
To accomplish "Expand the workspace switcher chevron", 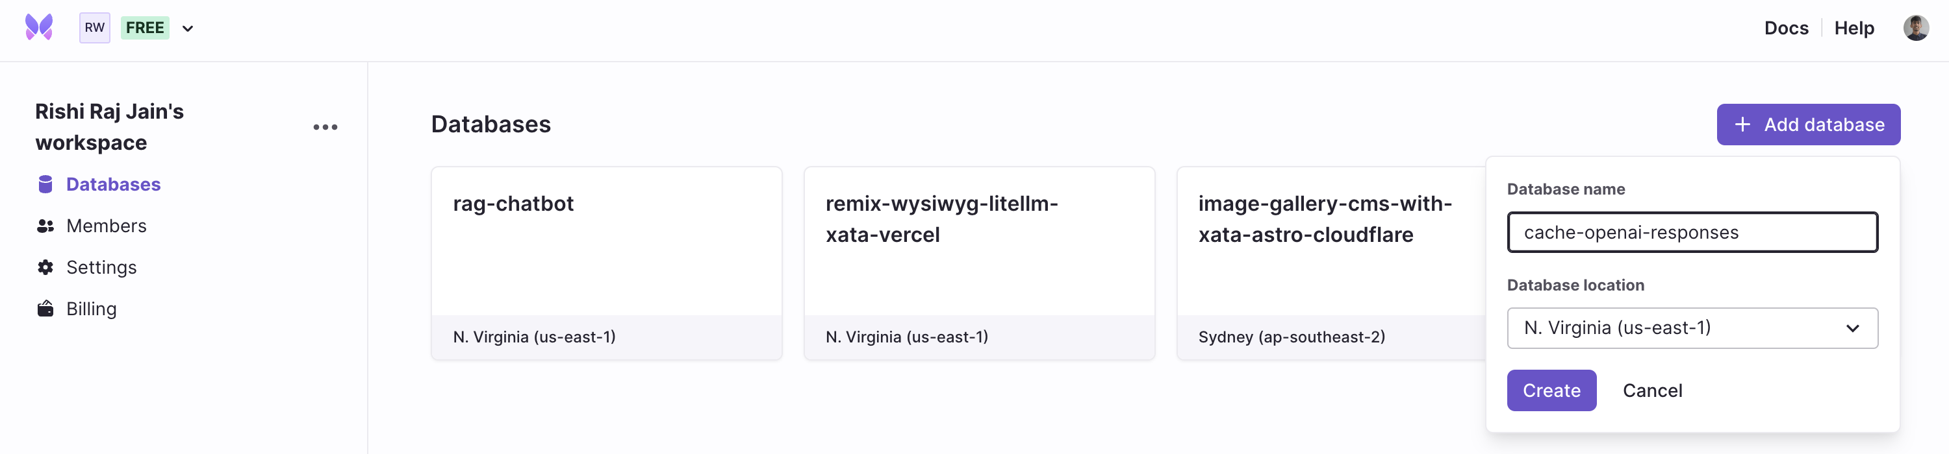I will click(188, 29).
